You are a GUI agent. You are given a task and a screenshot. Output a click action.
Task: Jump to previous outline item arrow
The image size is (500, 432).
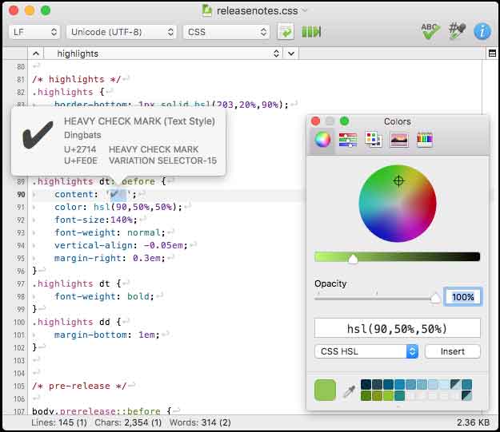35,54
